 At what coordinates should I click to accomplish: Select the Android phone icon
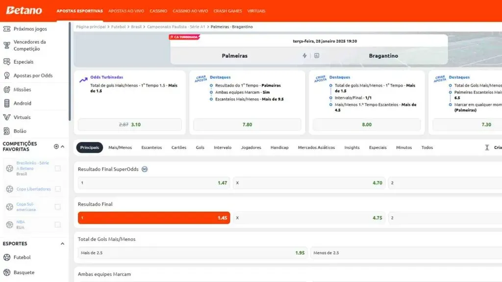point(7,103)
